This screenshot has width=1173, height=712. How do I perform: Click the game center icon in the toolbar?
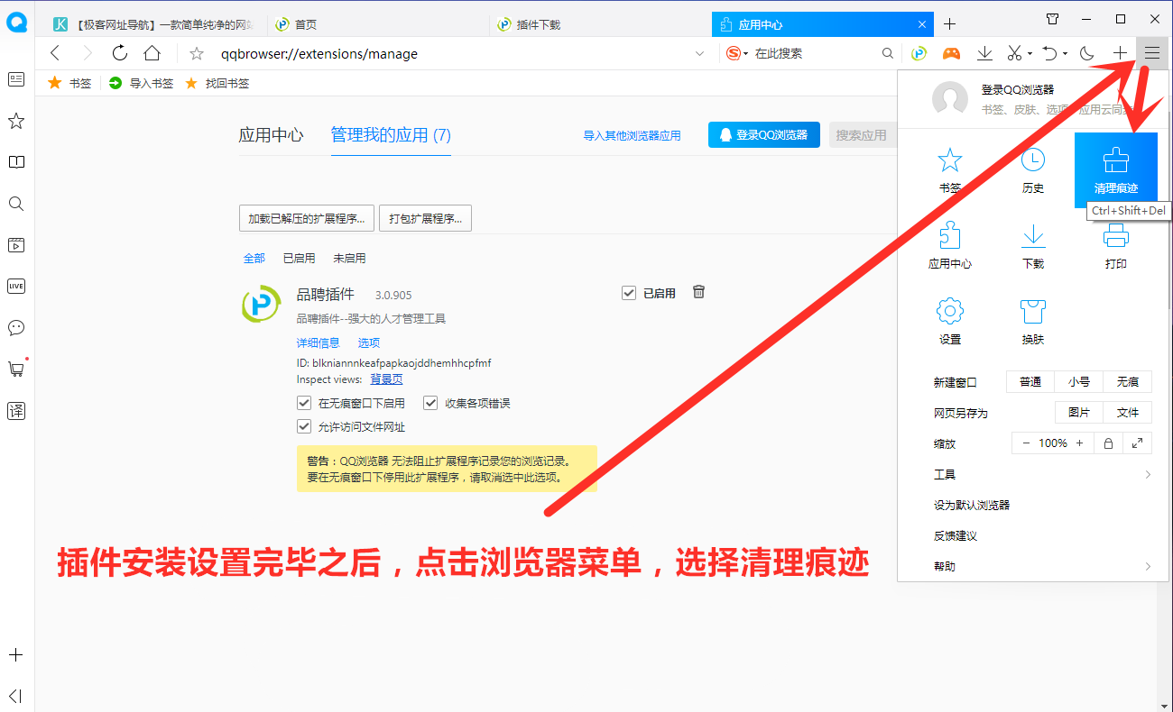[x=951, y=53]
